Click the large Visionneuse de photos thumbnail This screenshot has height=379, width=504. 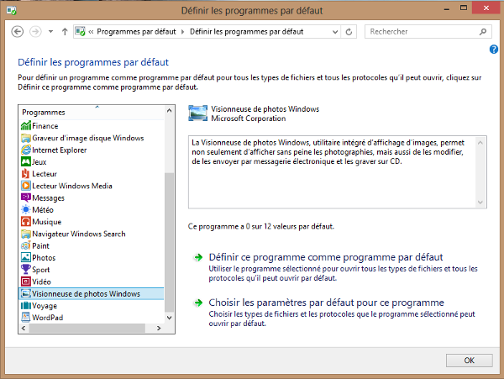pos(197,113)
